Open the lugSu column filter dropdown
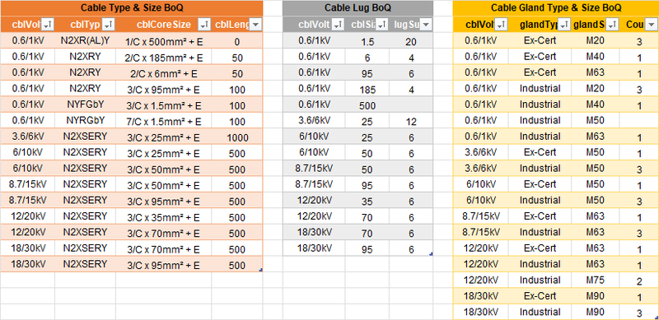The image size is (659, 320). point(426,26)
